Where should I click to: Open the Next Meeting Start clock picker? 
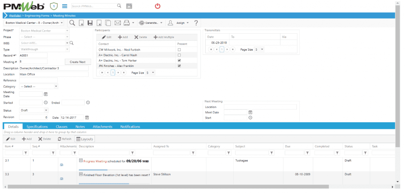click(250, 117)
